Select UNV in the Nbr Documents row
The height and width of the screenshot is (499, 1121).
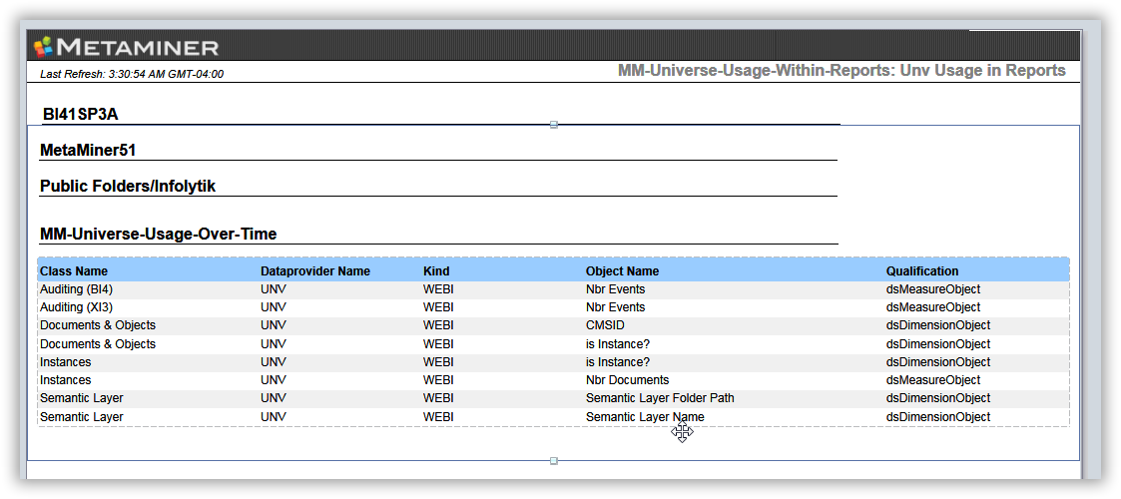tap(274, 380)
